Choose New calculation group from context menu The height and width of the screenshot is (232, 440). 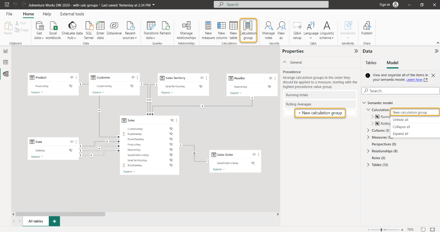coord(415,112)
